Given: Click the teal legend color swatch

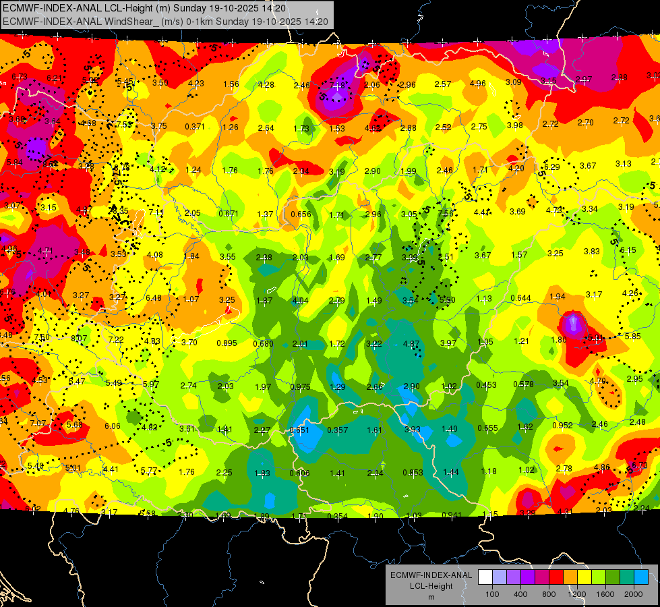Looking at the screenshot, I should [627, 577].
